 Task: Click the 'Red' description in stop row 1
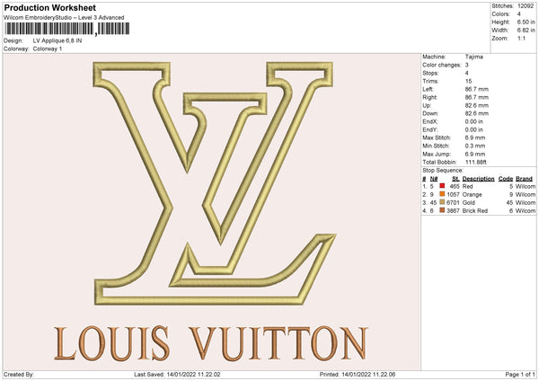tap(467, 186)
